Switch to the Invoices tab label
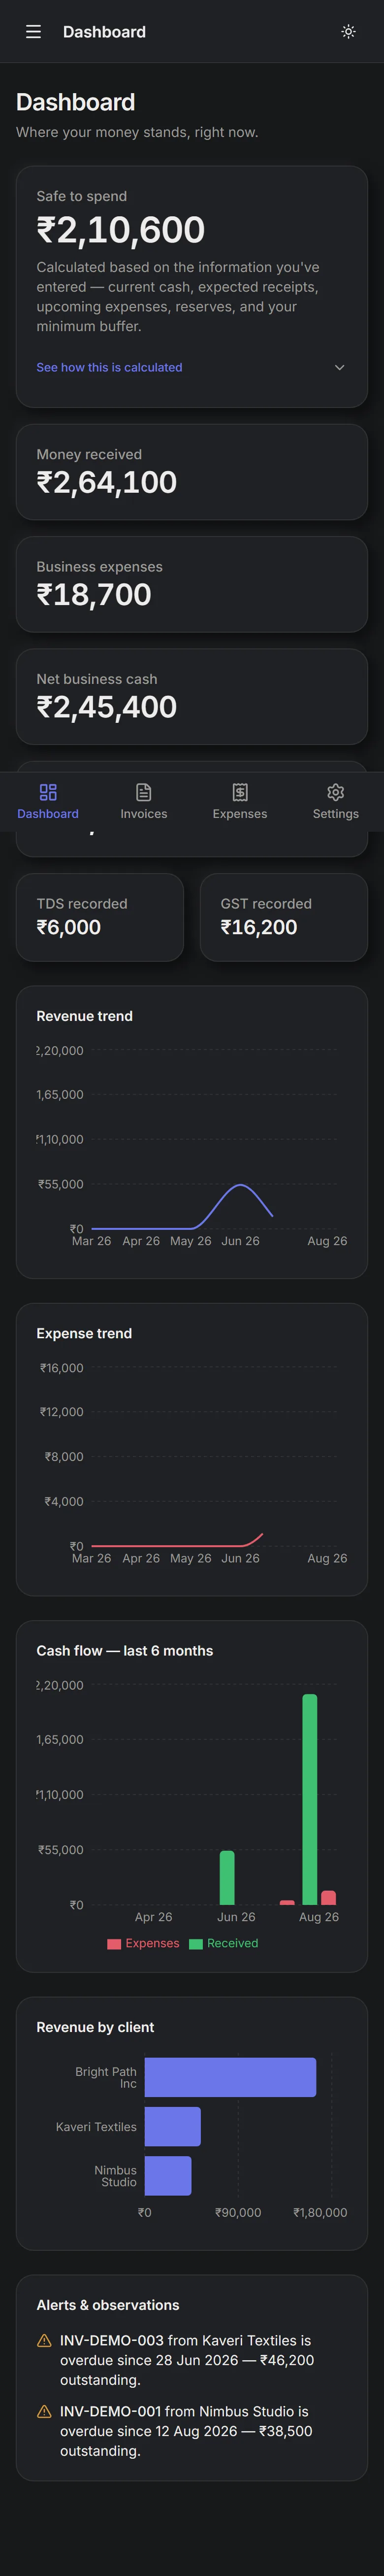This screenshot has width=384, height=2576. pos(144,814)
